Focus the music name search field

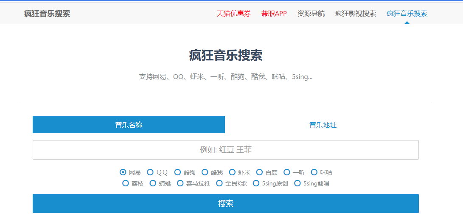[225, 150]
